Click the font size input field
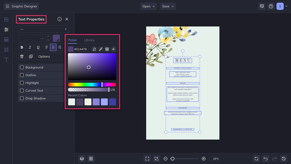The image size is (291, 164). [32, 39]
